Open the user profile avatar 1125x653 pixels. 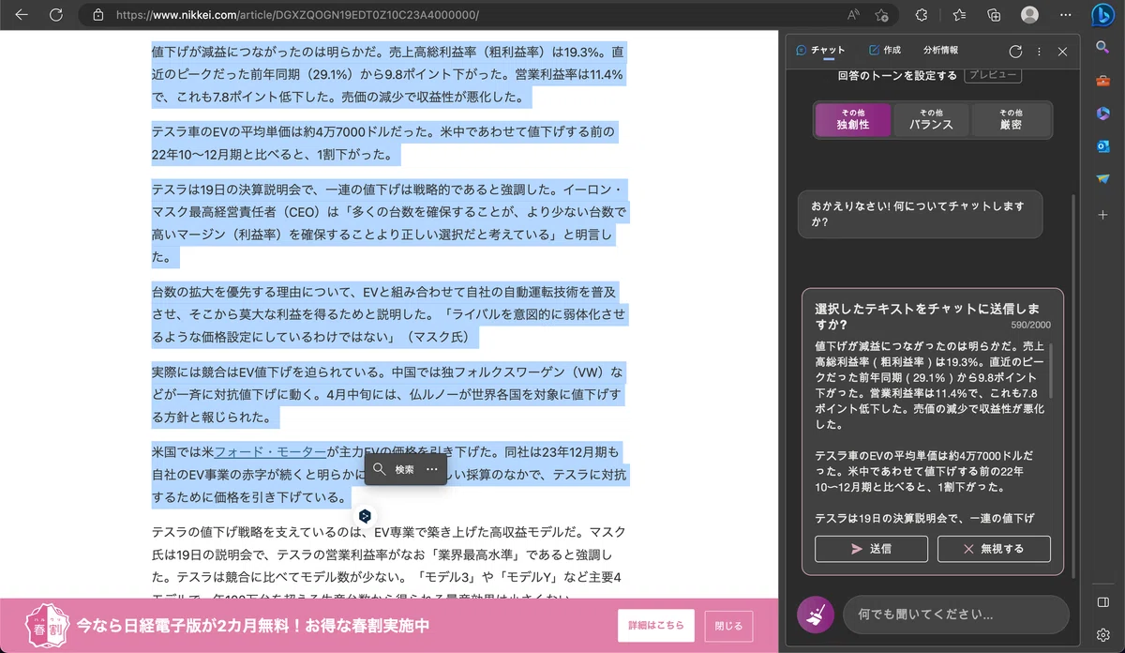1029,15
